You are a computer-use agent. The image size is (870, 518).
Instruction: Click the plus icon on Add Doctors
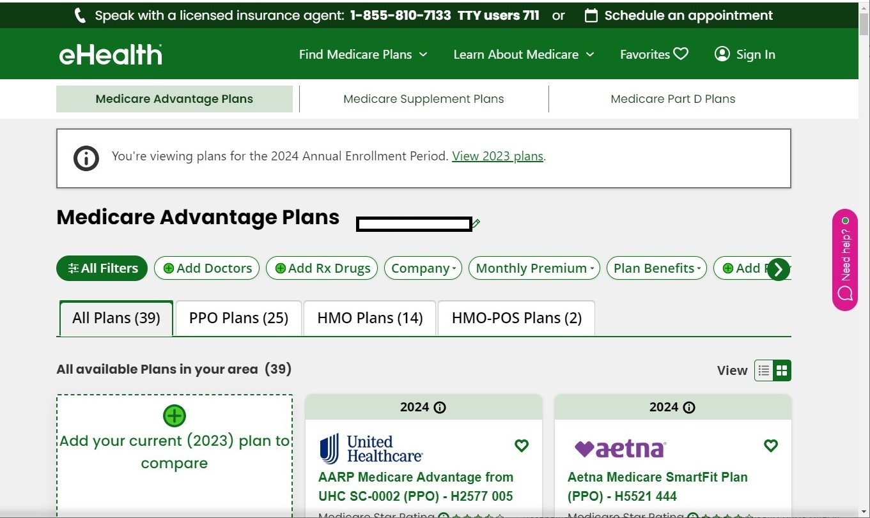[169, 268]
